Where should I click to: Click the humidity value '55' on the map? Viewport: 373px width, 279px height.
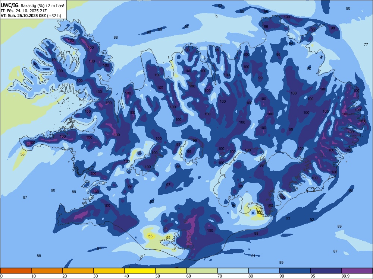(x=168, y=237)
